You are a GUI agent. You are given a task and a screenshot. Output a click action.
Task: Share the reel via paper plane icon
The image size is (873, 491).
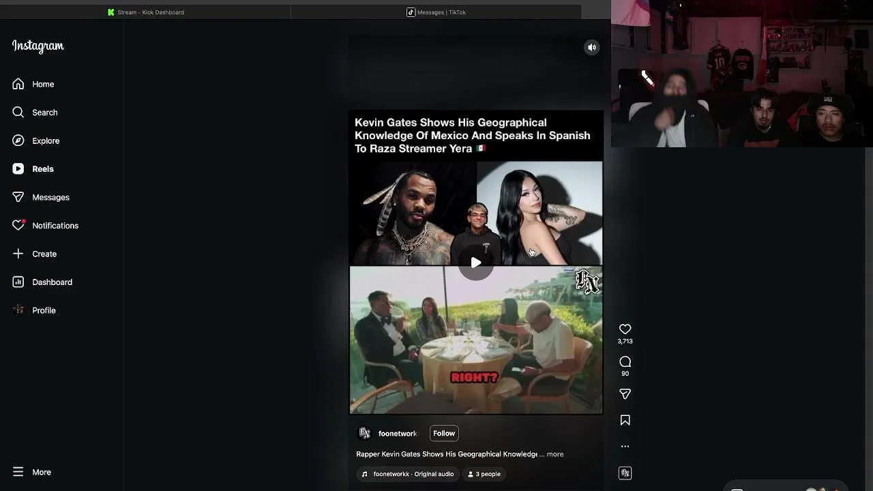(625, 394)
